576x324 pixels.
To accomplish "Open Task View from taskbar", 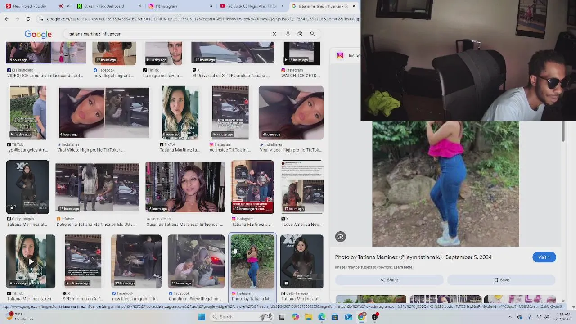I will pos(281,317).
